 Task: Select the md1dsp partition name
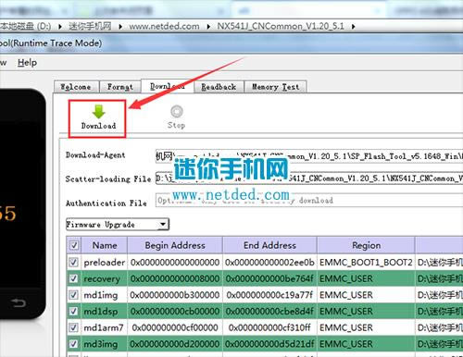pyautogui.click(x=101, y=312)
